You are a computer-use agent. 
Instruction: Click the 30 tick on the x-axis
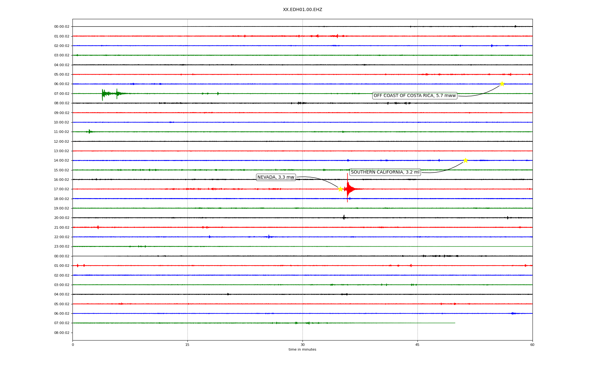click(302, 345)
